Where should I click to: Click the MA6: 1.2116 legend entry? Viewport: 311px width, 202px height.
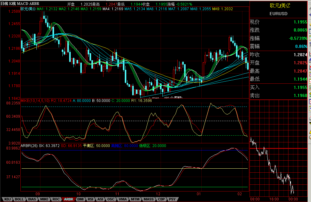click(157, 9)
